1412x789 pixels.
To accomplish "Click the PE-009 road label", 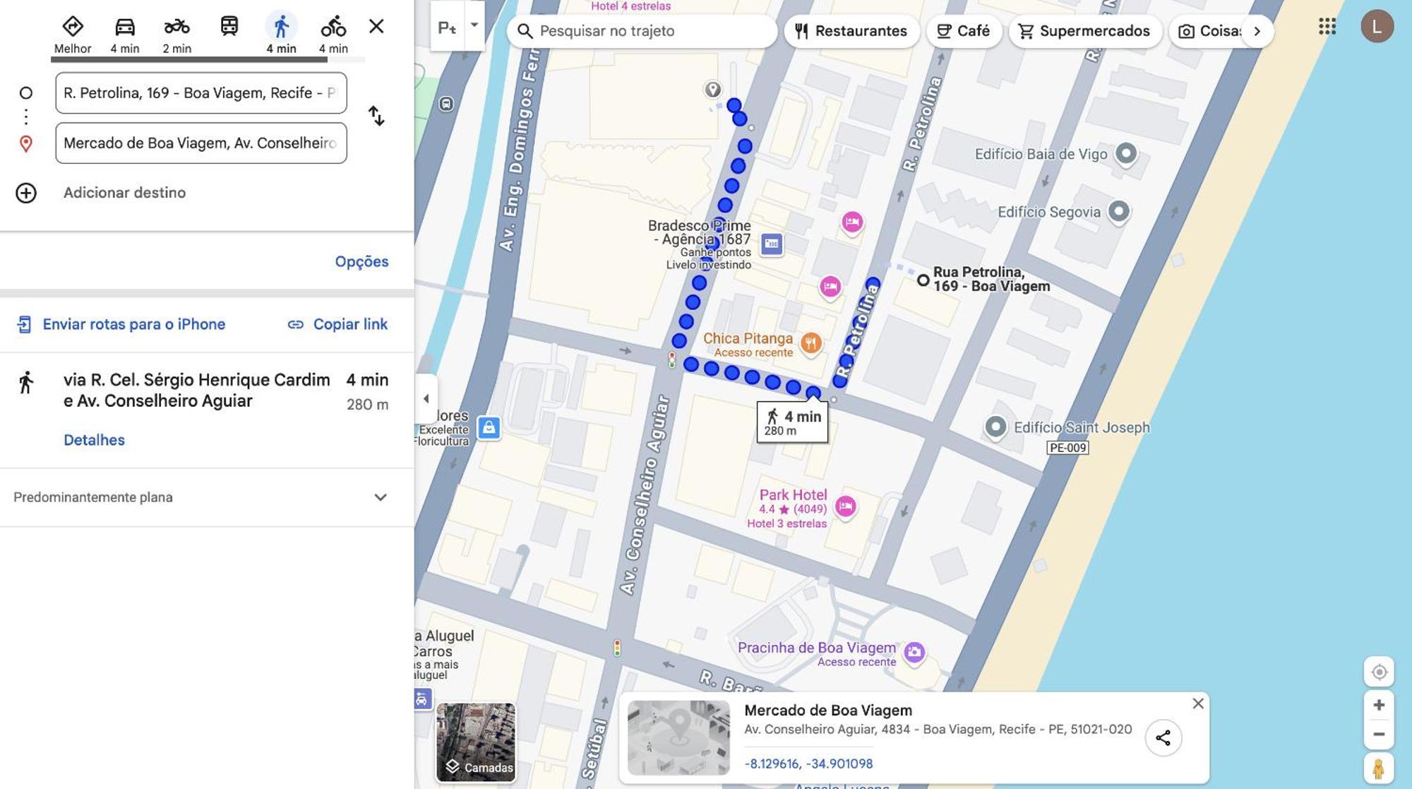I will pos(1067,448).
